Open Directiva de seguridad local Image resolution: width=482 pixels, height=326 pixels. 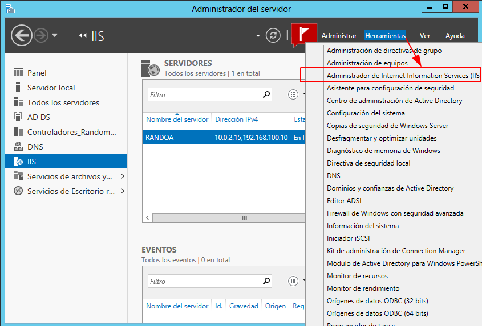click(x=368, y=163)
